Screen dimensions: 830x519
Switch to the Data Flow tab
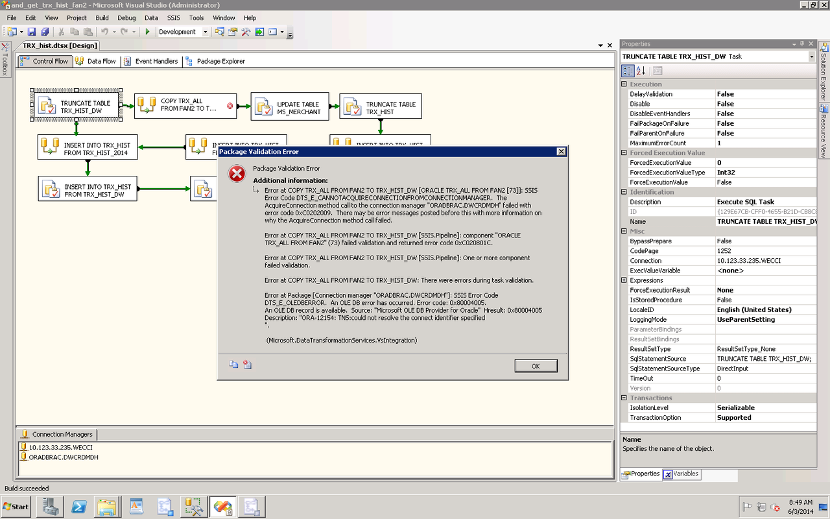coord(96,61)
